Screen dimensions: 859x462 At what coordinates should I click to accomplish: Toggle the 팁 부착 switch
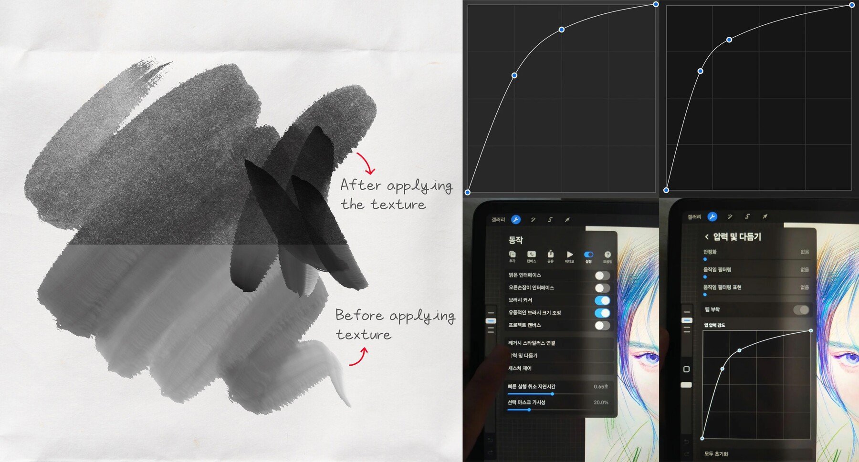point(801,310)
